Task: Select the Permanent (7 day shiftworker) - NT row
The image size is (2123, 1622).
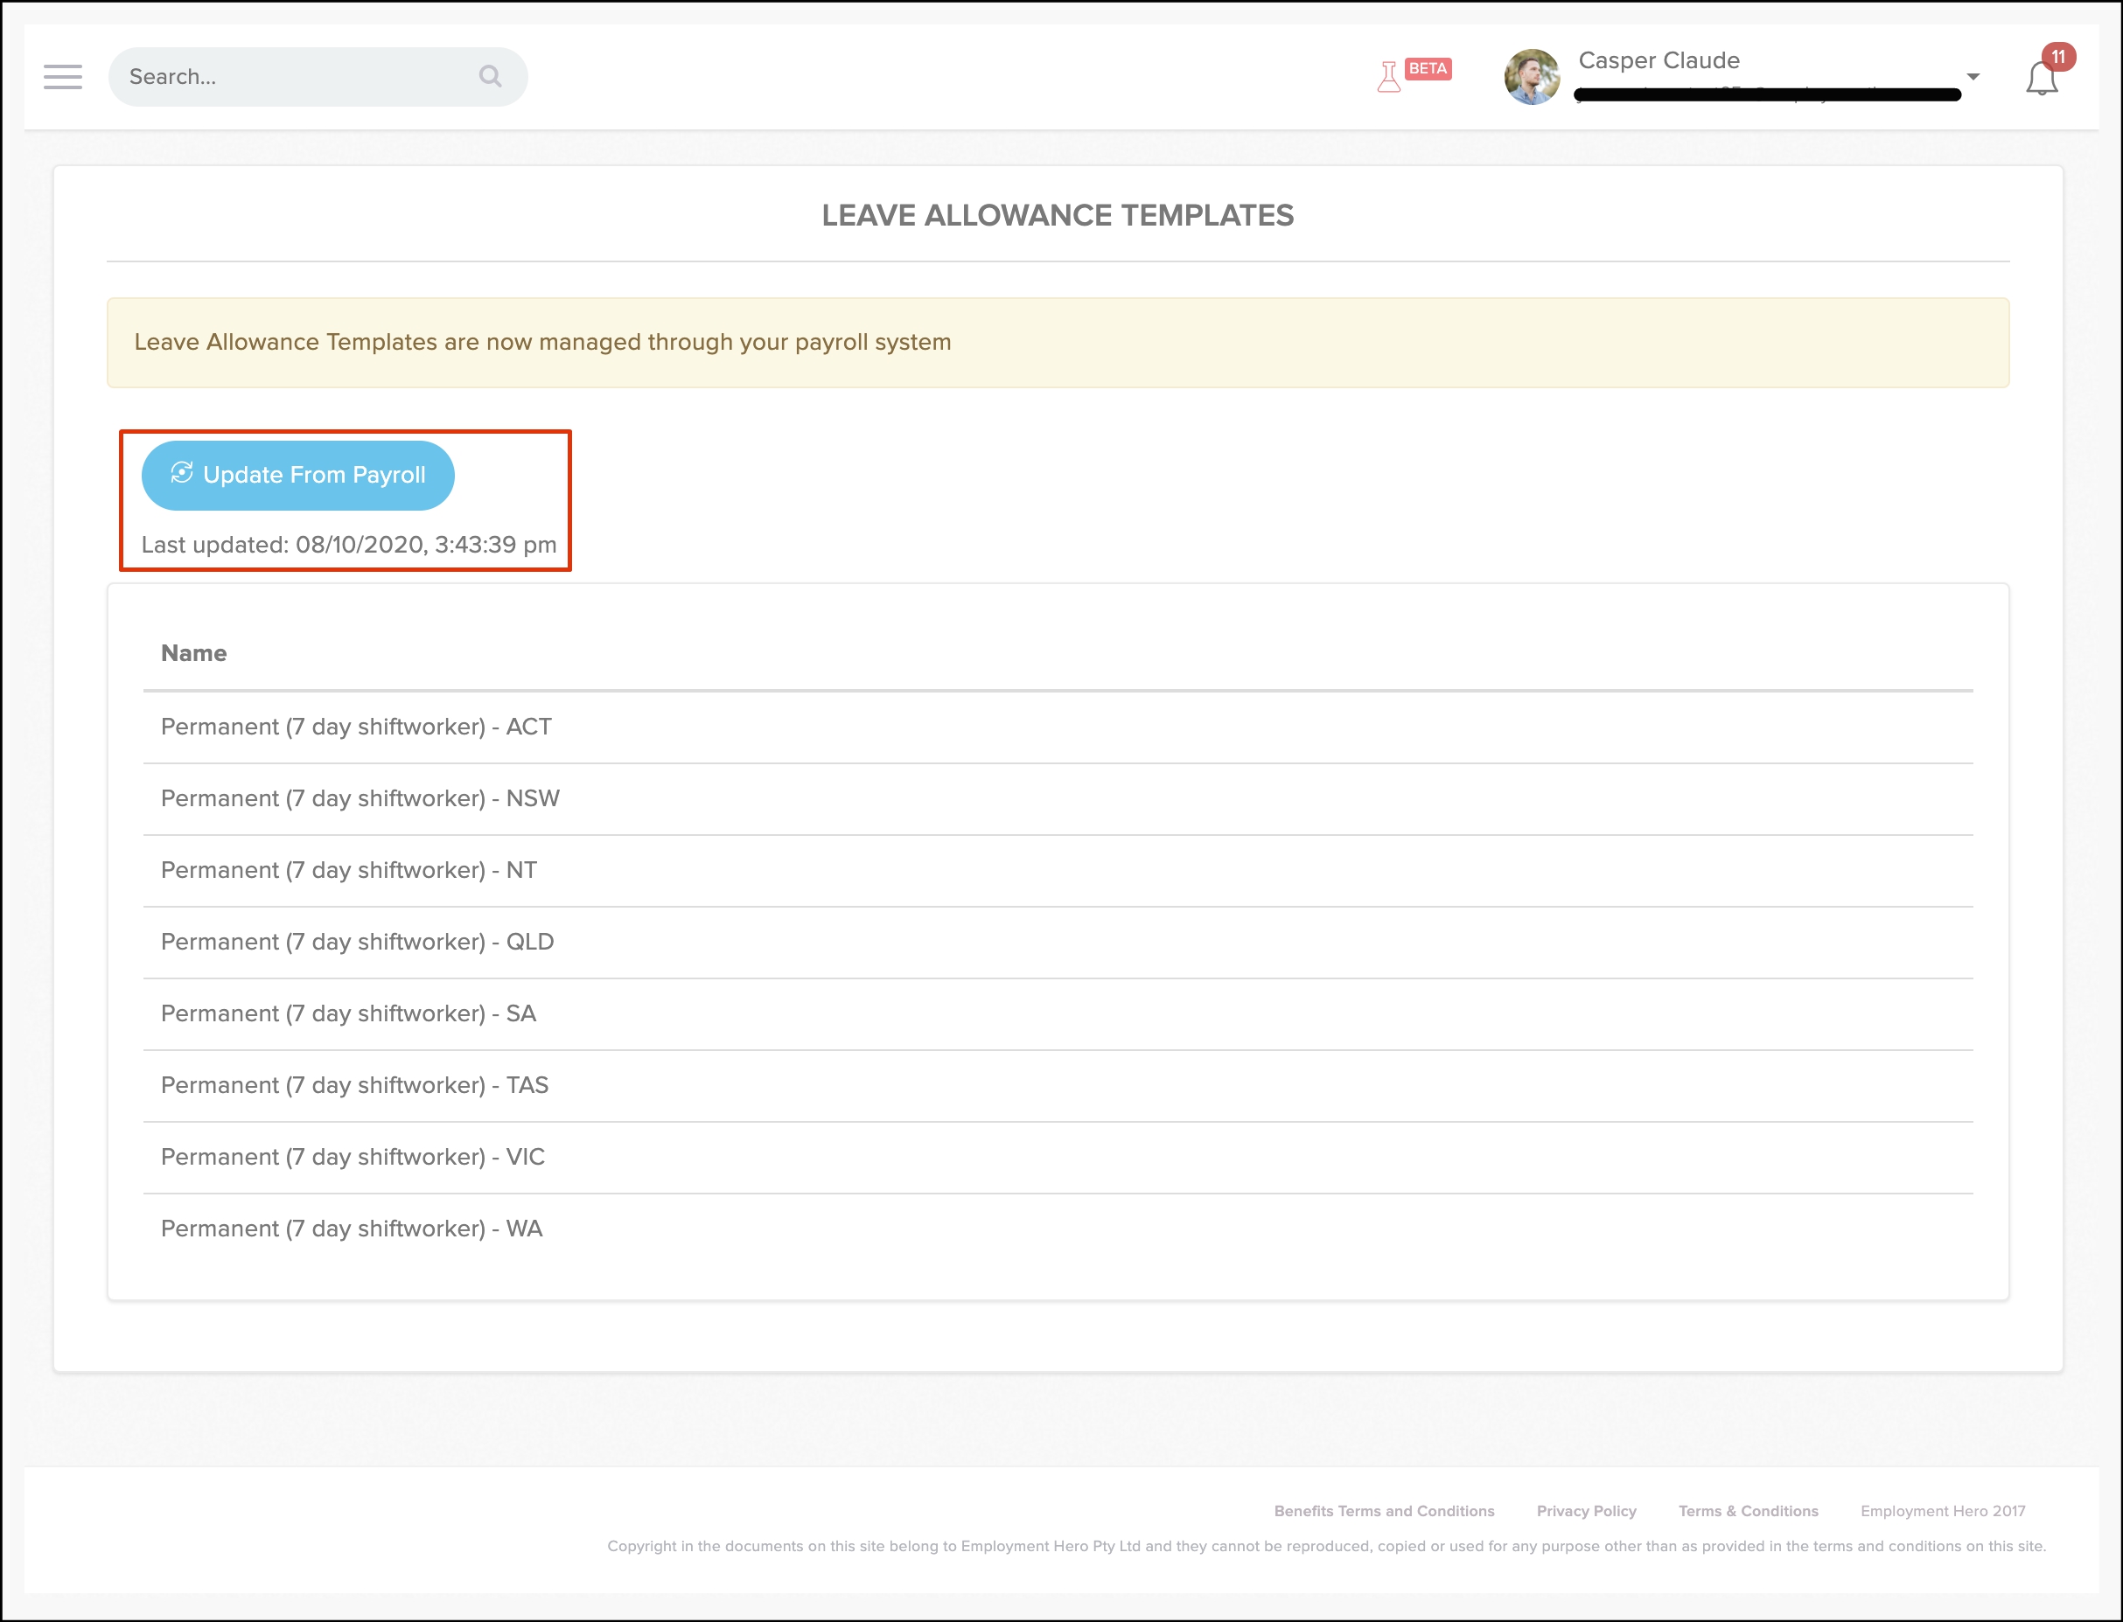Action: click(x=348, y=870)
